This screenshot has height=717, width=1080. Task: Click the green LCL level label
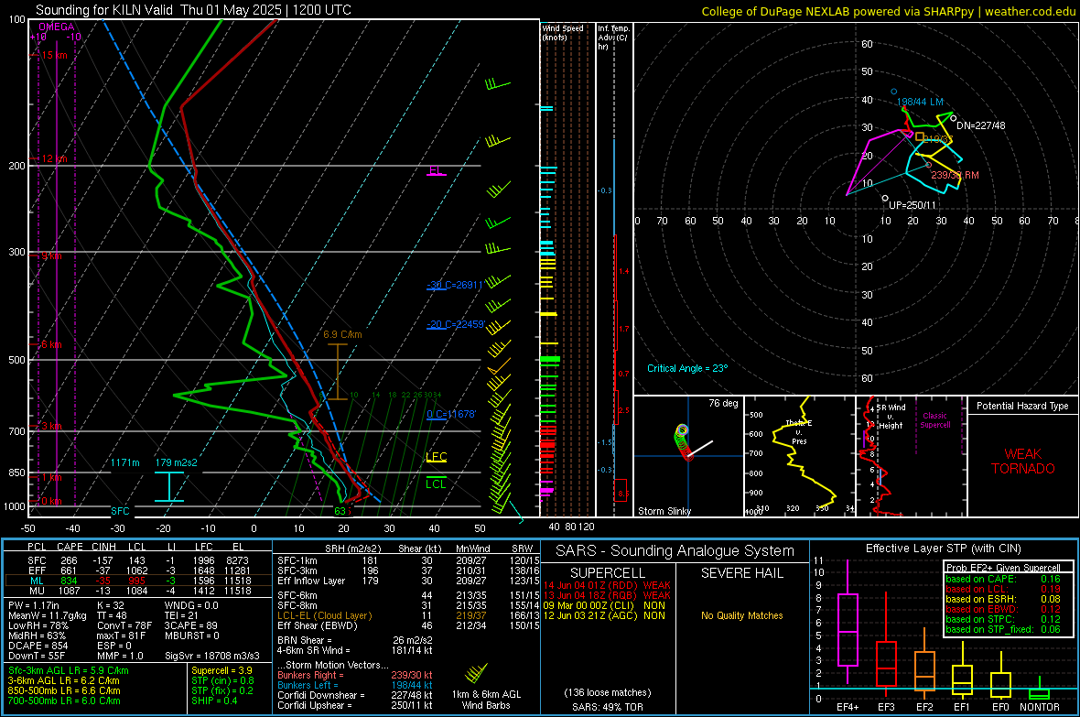tap(436, 484)
